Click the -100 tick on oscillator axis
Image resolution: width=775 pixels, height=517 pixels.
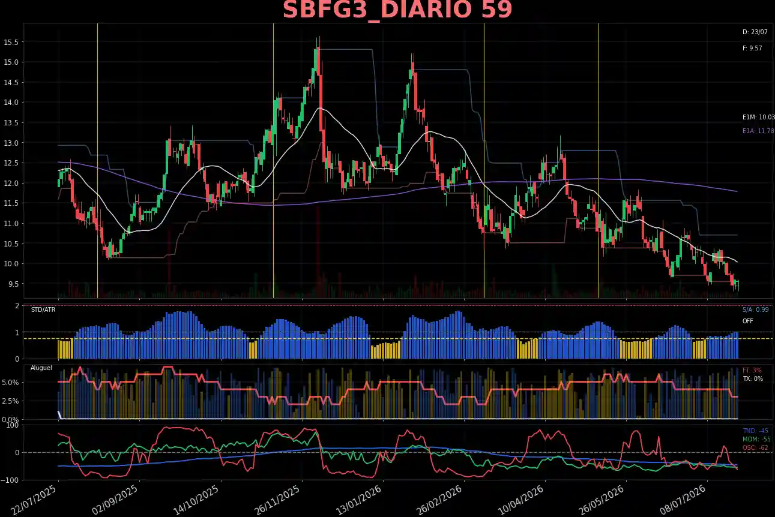(x=11, y=480)
